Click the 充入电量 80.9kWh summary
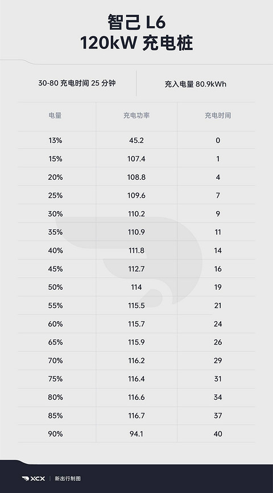 [196, 84]
